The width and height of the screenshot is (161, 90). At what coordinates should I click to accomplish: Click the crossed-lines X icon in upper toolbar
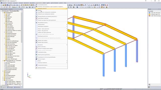pyautogui.click(x=93, y=5)
